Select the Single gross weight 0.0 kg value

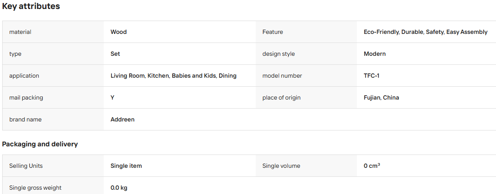point(119,188)
